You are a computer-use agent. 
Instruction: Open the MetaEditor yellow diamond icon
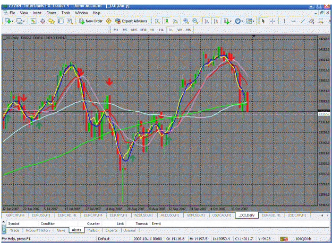pyautogui.click(x=108, y=21)
